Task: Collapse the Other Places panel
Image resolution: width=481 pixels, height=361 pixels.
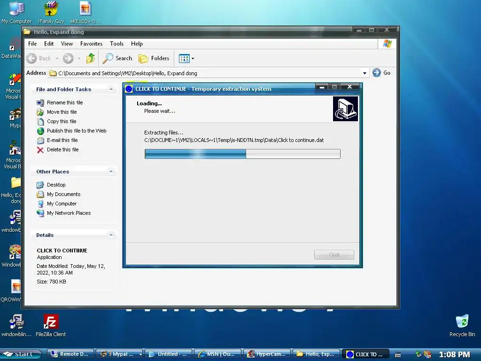Action: tap(111, 172)
